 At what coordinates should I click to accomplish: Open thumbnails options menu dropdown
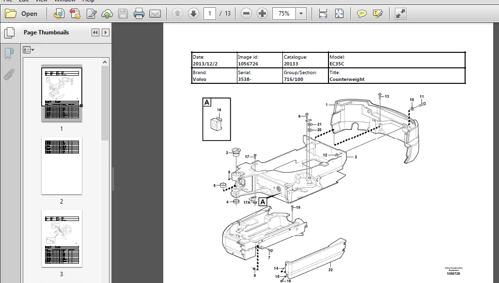[x=28, y=50]
